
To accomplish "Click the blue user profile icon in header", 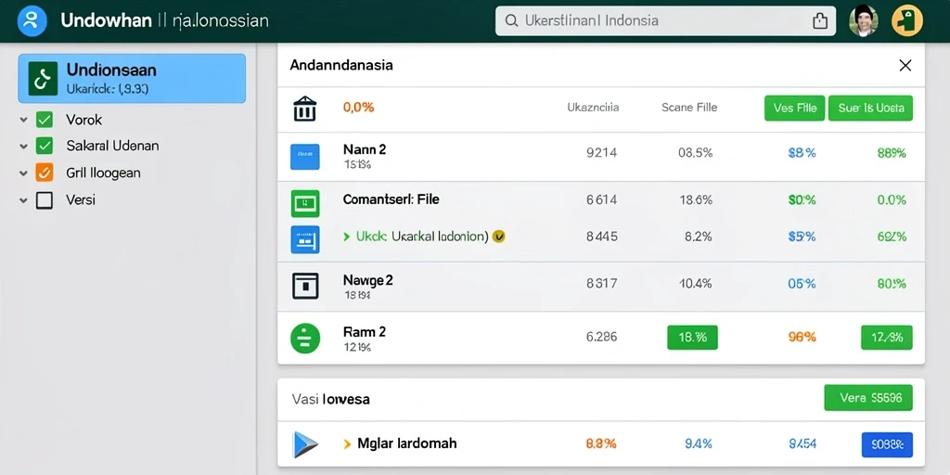I will pyautogui.click(x=32, y=20).
